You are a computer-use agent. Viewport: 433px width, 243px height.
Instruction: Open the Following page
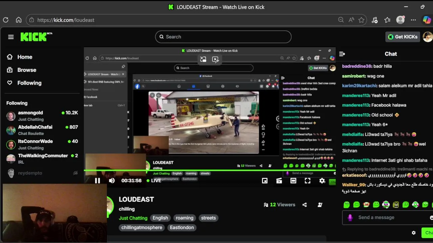tap(24, 83)
